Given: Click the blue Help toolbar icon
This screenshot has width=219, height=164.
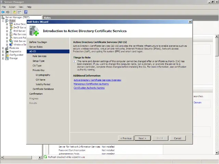Looking at the screenshot, I should 26,12.
